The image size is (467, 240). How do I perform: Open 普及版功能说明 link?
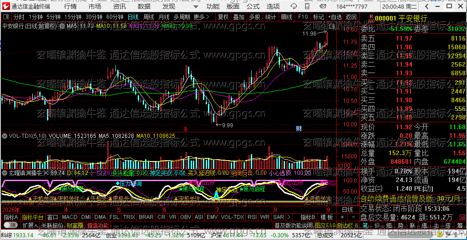click(293, 225)
